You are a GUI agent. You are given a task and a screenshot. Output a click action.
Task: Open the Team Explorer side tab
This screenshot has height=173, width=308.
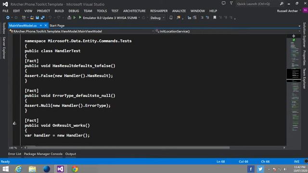pyautogui.click(x=304, y=78)
